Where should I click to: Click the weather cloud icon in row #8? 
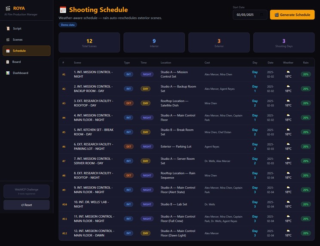point(288,173)
